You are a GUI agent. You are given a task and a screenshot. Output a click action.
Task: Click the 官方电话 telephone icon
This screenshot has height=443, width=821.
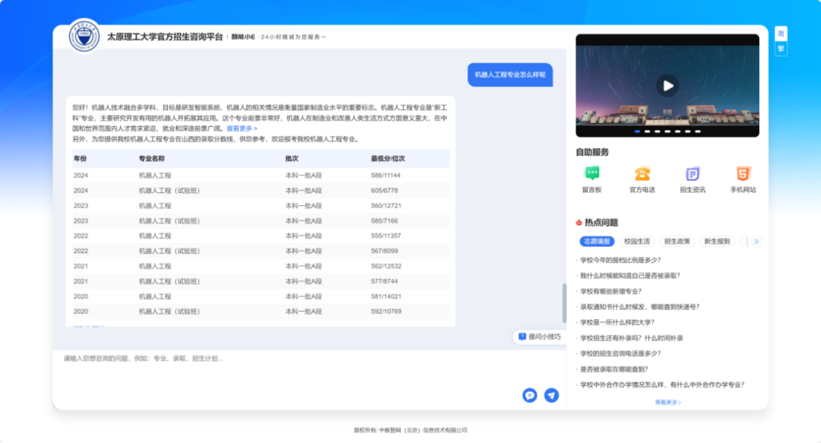click(642, 174)
